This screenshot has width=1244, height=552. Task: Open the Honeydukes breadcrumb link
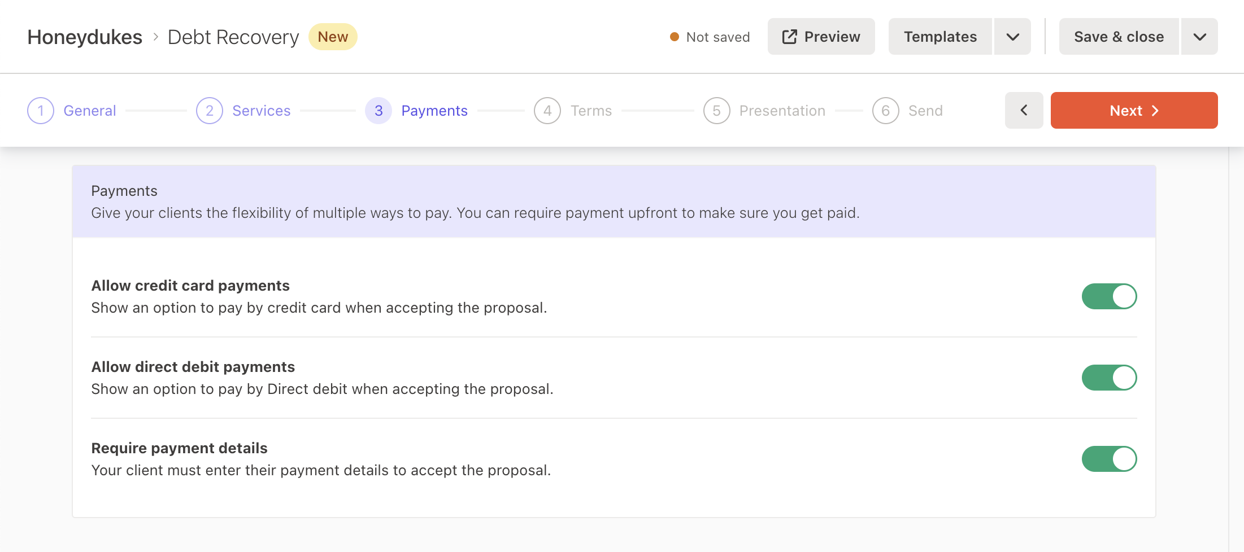point(85,37)
